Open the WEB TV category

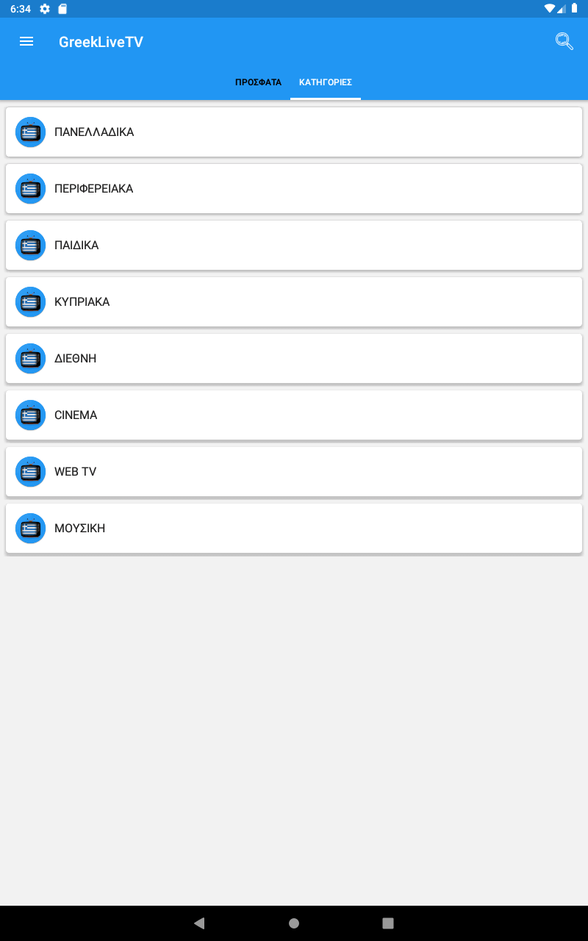294,472
